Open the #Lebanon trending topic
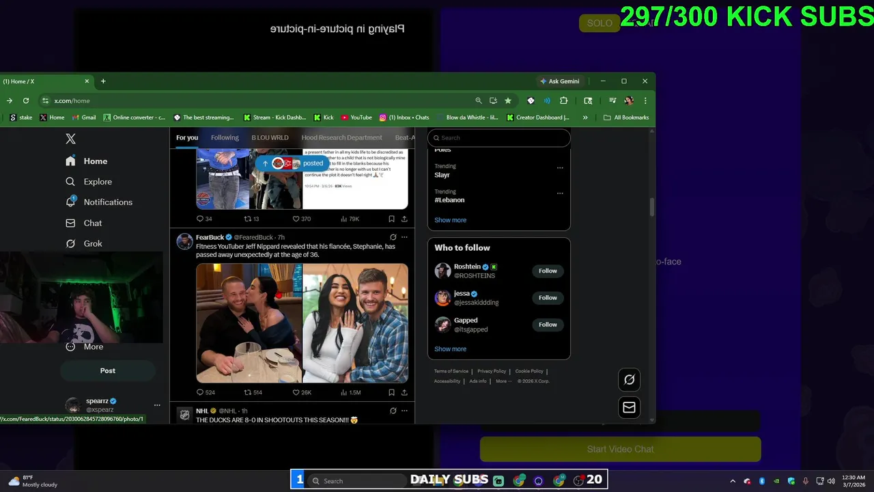Viewport: 874px width, 492px height. coord(449,200)
